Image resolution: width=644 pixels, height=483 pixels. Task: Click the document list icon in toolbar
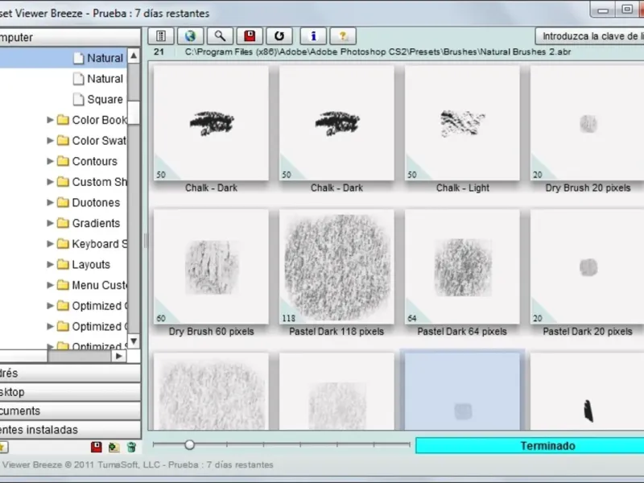coord(161,36)
